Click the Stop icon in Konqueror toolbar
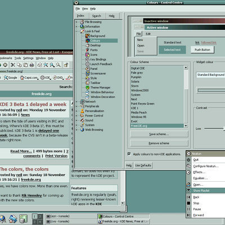 tap(5, 65)
